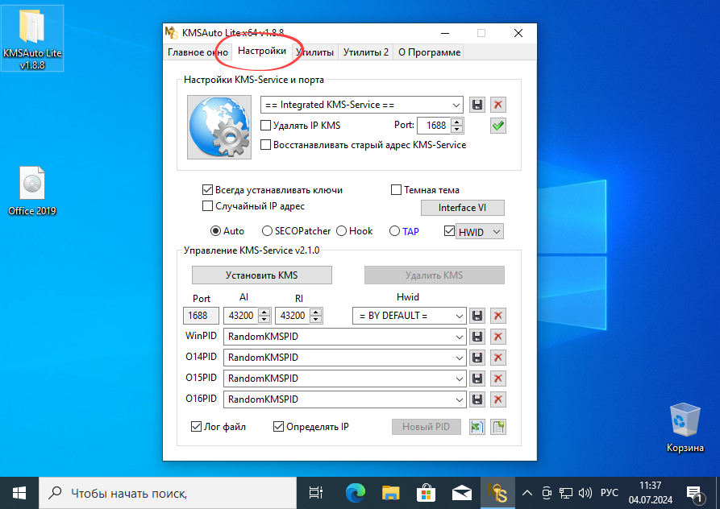Open the О Программе tab
The height and width of the screenshot is (509, 720).
[428, 52]
